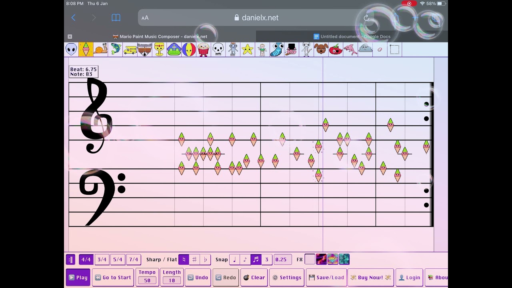The height and width of the screenshot is (288, 512).
Task: Enable triplet snap (3)
Action: click(x=267, y=260)
